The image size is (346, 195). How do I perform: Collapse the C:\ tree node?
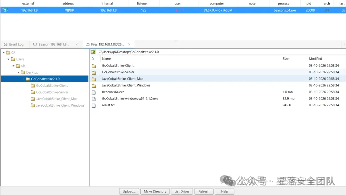click(x=4, y=53)
